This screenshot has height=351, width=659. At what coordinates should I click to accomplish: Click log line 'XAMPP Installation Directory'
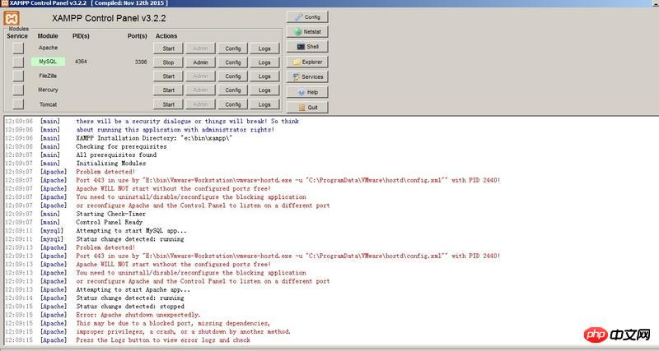click(154, 138)
